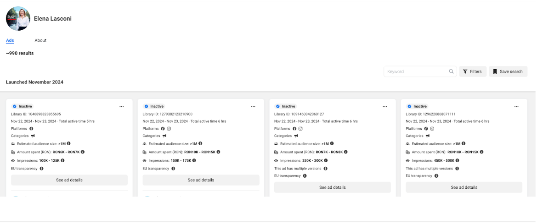This screenshot has width=537, height=224.
Task: Select the Ads tab
Action: tap(10, 40)
